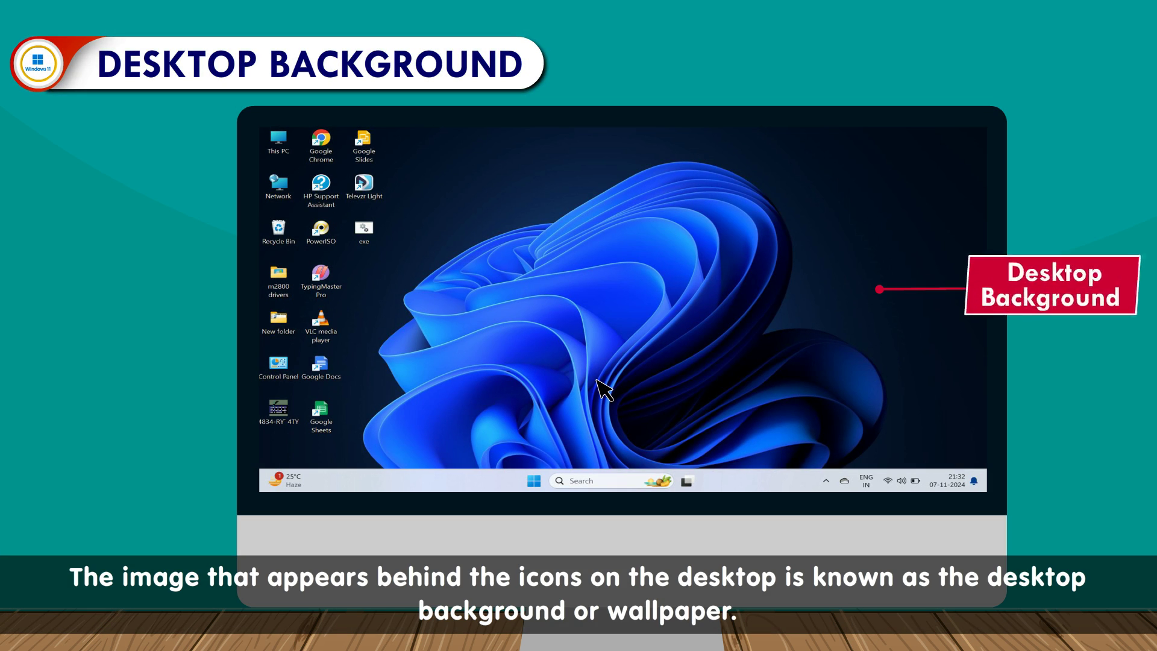The image size is (1157, 651).
Task: Launch VLC media player shortcut
Action: coord(321,318)
